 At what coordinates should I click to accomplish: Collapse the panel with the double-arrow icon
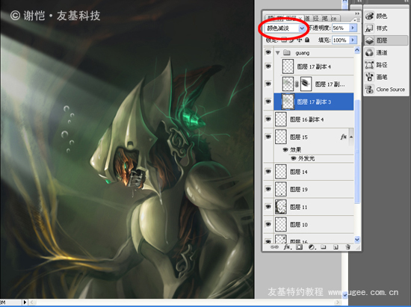point(357,13)
